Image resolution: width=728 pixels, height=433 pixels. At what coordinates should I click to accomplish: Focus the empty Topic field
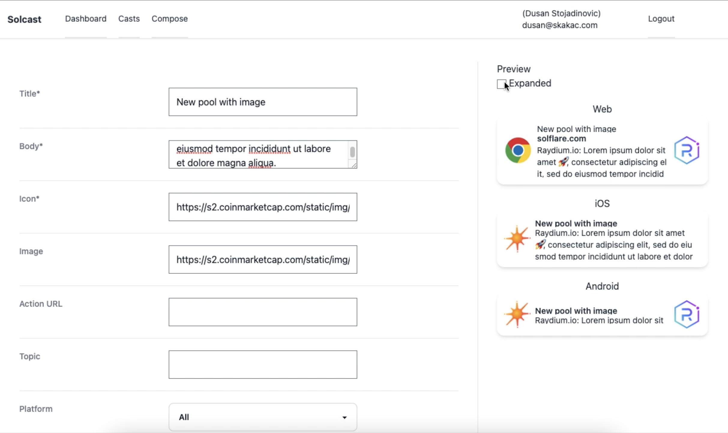(x=263, y=365)
